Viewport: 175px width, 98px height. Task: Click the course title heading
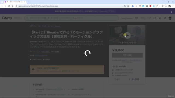click(66, 34)
